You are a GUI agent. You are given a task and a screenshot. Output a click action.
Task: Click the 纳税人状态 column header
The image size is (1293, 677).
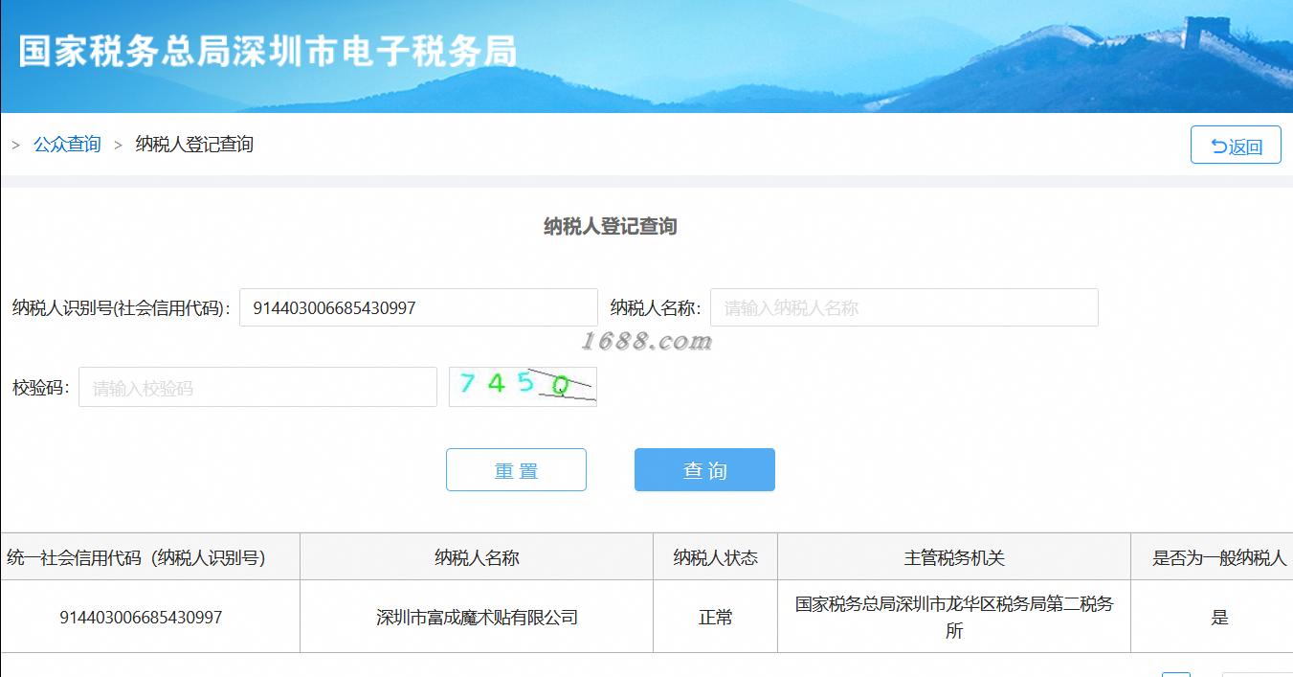coord(715,557)
